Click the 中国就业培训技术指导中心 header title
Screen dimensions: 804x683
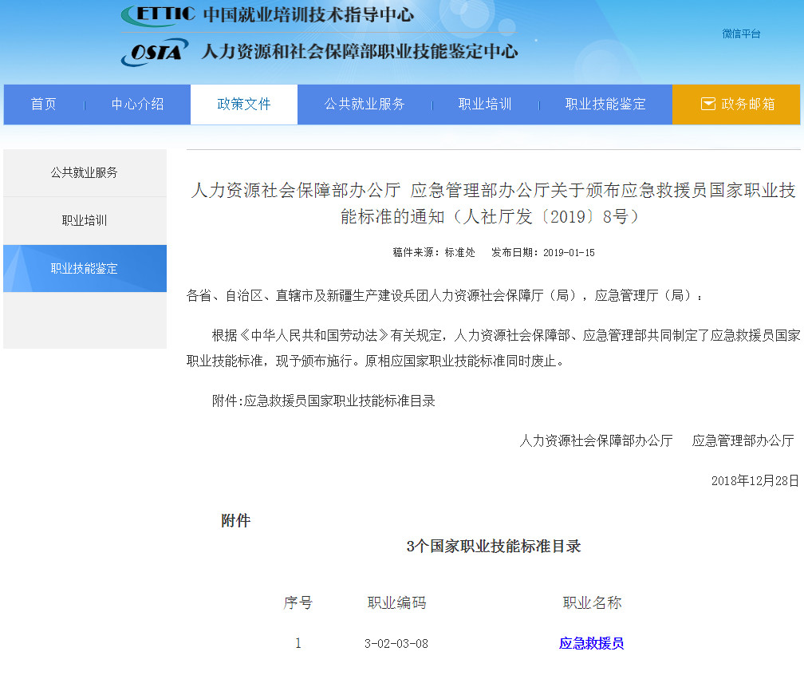tap(308, 14)
